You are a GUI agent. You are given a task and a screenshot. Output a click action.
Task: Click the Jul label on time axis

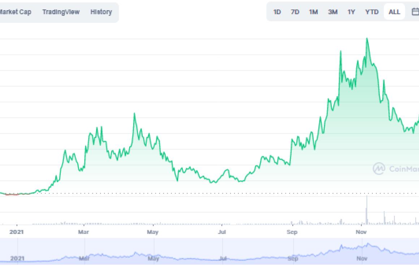222,232
